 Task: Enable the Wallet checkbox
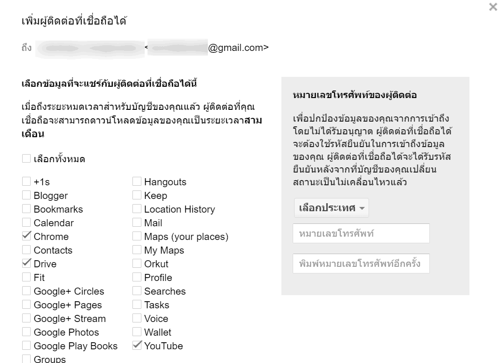click(137, 332)
